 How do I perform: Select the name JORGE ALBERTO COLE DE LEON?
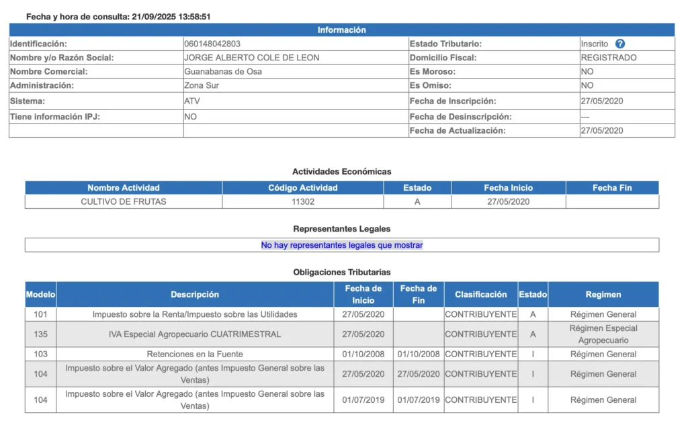tap(252, 58)
